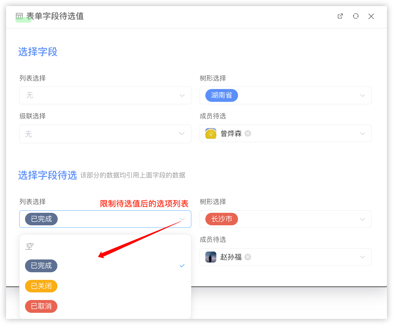The width and height of the screenshot is (393, 325).
Task: Choose the 已取消 option
Action: [x=41, y=306]
